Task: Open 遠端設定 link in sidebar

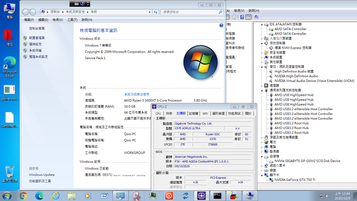Action: tap(35, 44)
